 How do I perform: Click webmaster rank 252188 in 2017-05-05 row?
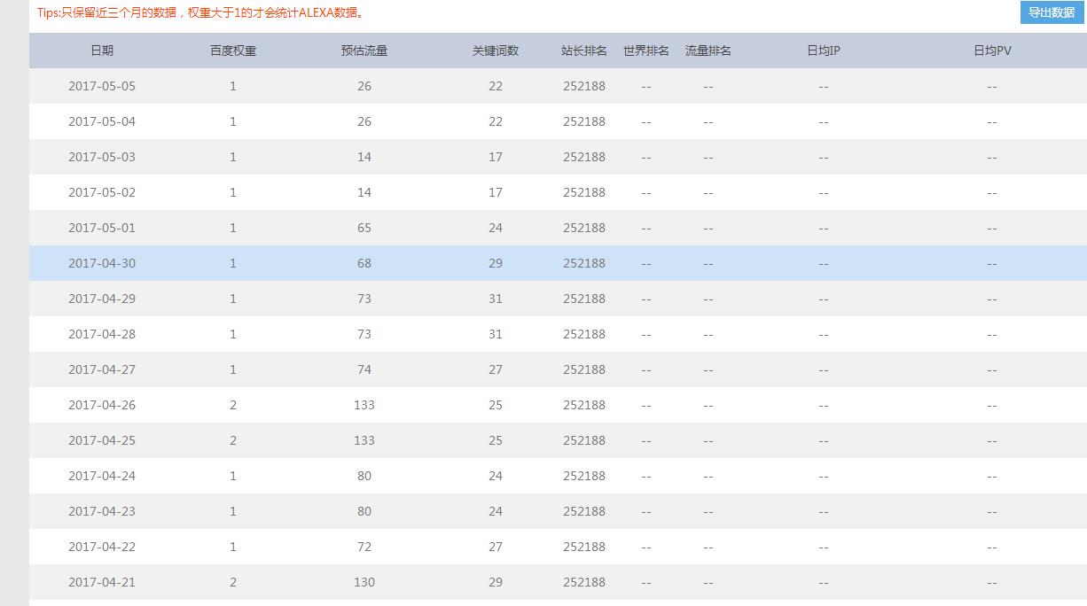(x=584, y=86)
